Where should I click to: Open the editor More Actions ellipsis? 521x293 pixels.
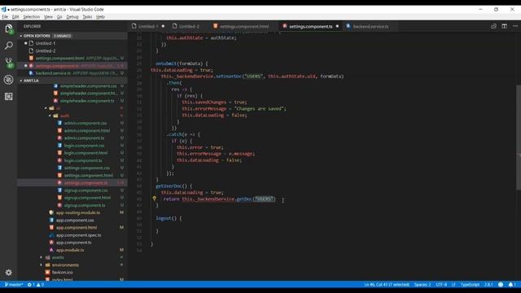point(515,26)
